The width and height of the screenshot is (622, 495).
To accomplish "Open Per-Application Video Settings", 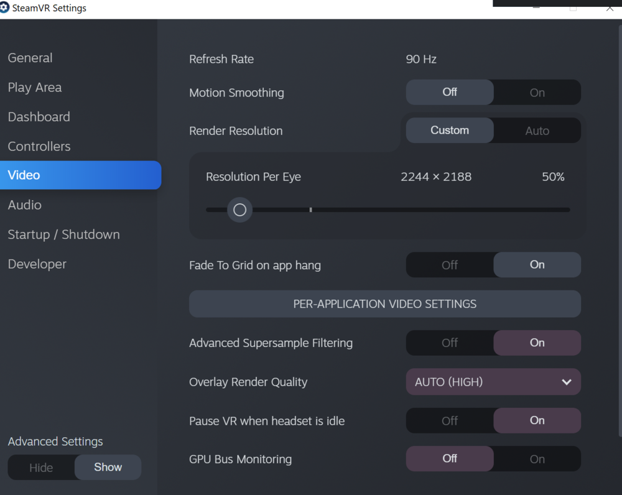I will pos(384,304).
